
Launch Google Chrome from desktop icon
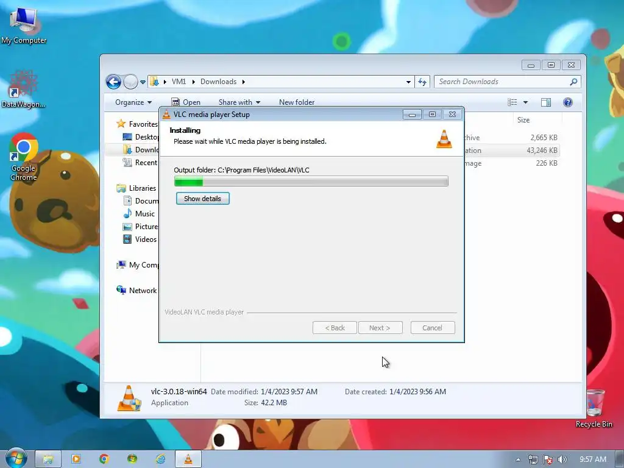point(24,157)
